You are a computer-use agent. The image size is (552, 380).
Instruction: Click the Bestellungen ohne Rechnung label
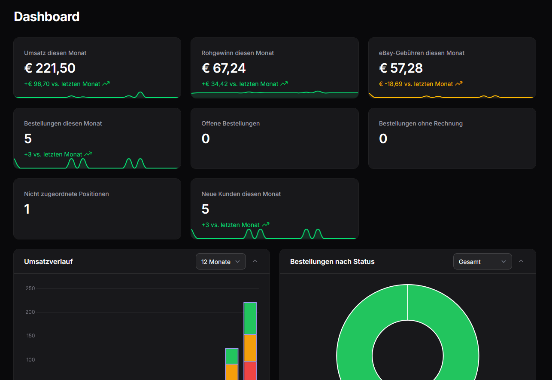coord(421,123)
